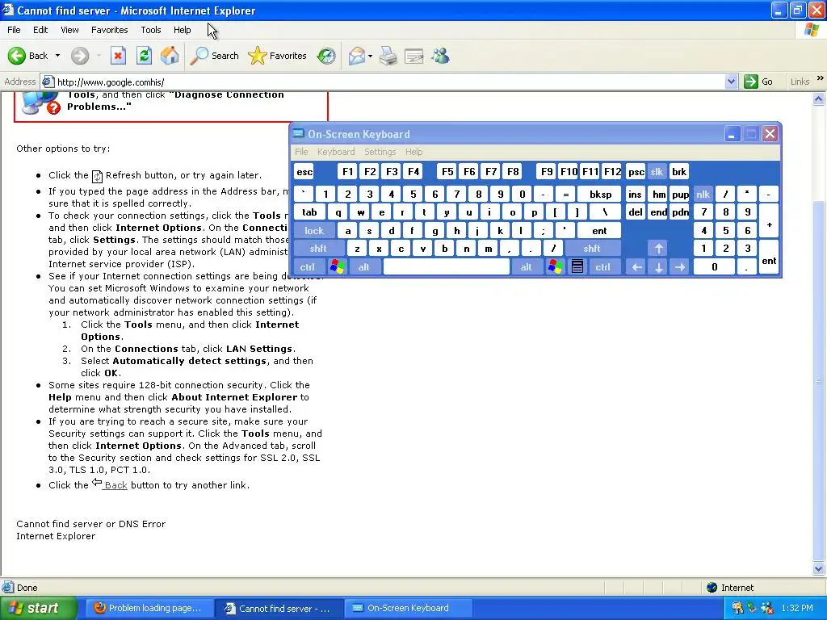Click the On-Screen Keyboard title bar icon
827x620 pixels.
(299, 133)
